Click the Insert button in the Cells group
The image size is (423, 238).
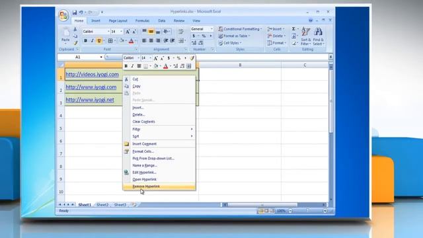coord(276,29)
